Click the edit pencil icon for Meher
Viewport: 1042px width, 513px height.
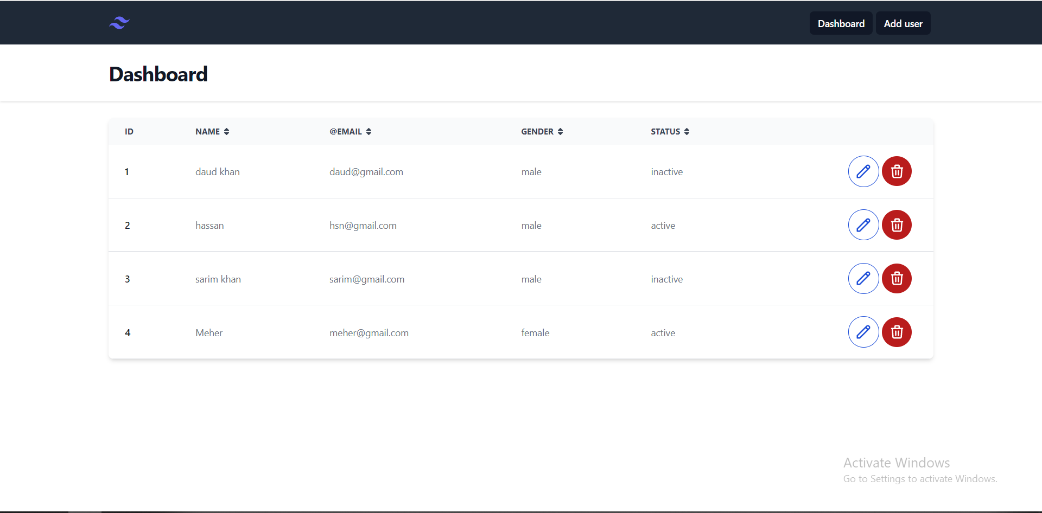[863, 332]
